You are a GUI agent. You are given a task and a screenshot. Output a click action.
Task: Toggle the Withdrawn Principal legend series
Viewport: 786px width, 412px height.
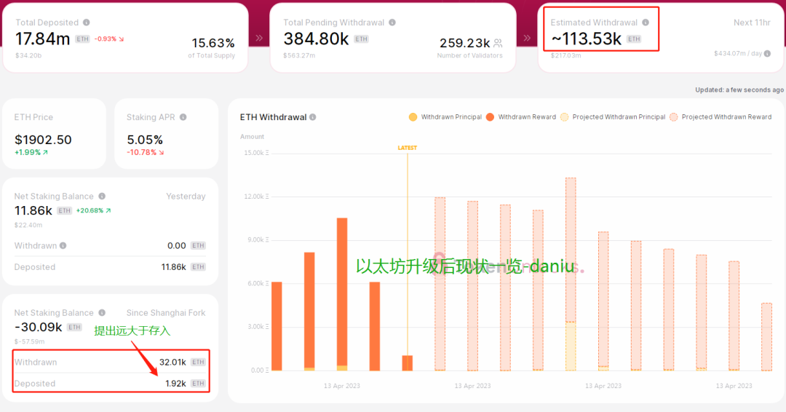coord(445,117)
